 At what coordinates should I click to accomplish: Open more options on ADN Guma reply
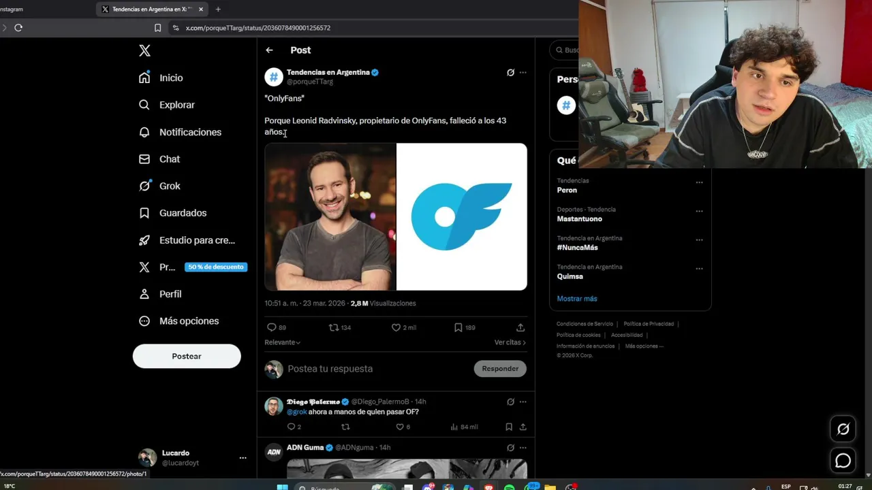tap(523, 448)
